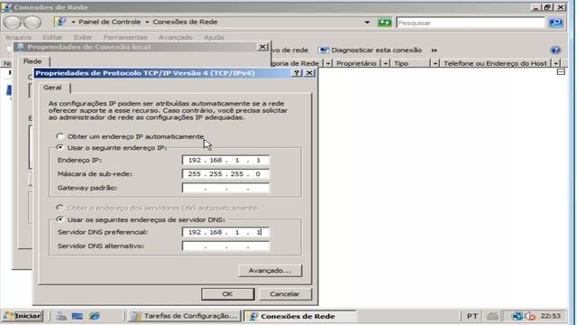Select 'Obter um endereço IP automaticamente' radio button
577x325 pixels.
click(60, 136)
